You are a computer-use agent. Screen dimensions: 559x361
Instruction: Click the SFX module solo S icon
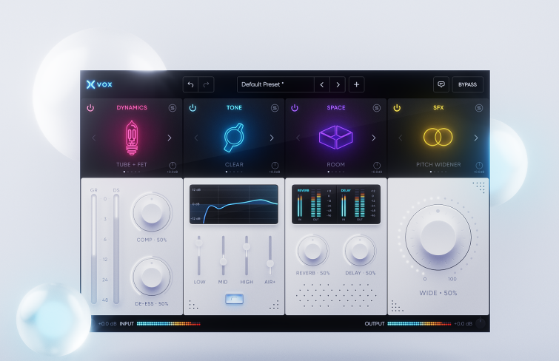(478, 108)
